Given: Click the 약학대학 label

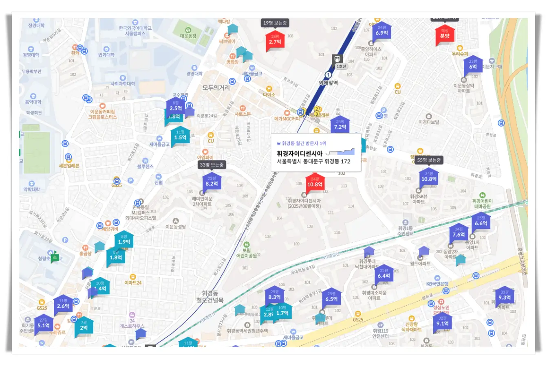Looking at the screenshot, I should point(31,189).
